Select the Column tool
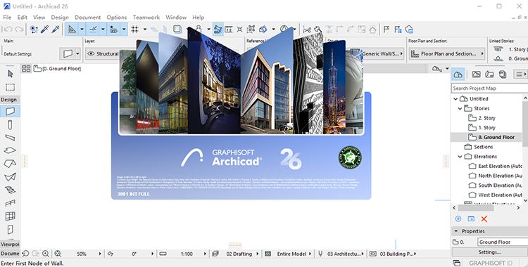Viewport: 528px width, 267px height. coord(10,125)
